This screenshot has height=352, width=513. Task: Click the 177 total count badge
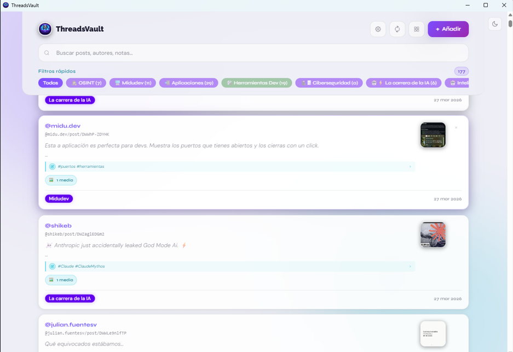462,72
